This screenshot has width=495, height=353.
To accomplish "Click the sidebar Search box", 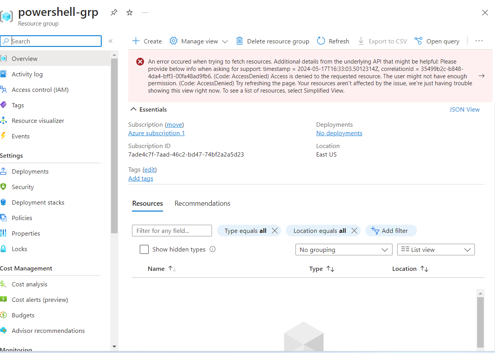I will coord(51,41).
